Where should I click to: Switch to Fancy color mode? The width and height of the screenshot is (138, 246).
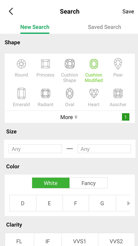[x=89, y=183]
